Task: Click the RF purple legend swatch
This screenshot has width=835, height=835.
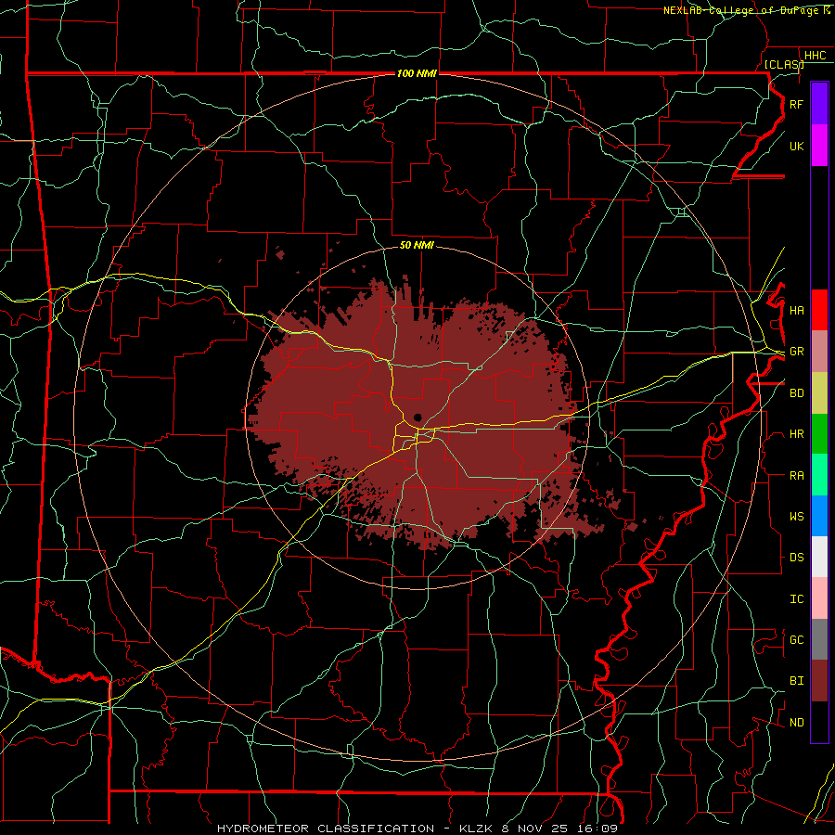Action: point(819,104)
